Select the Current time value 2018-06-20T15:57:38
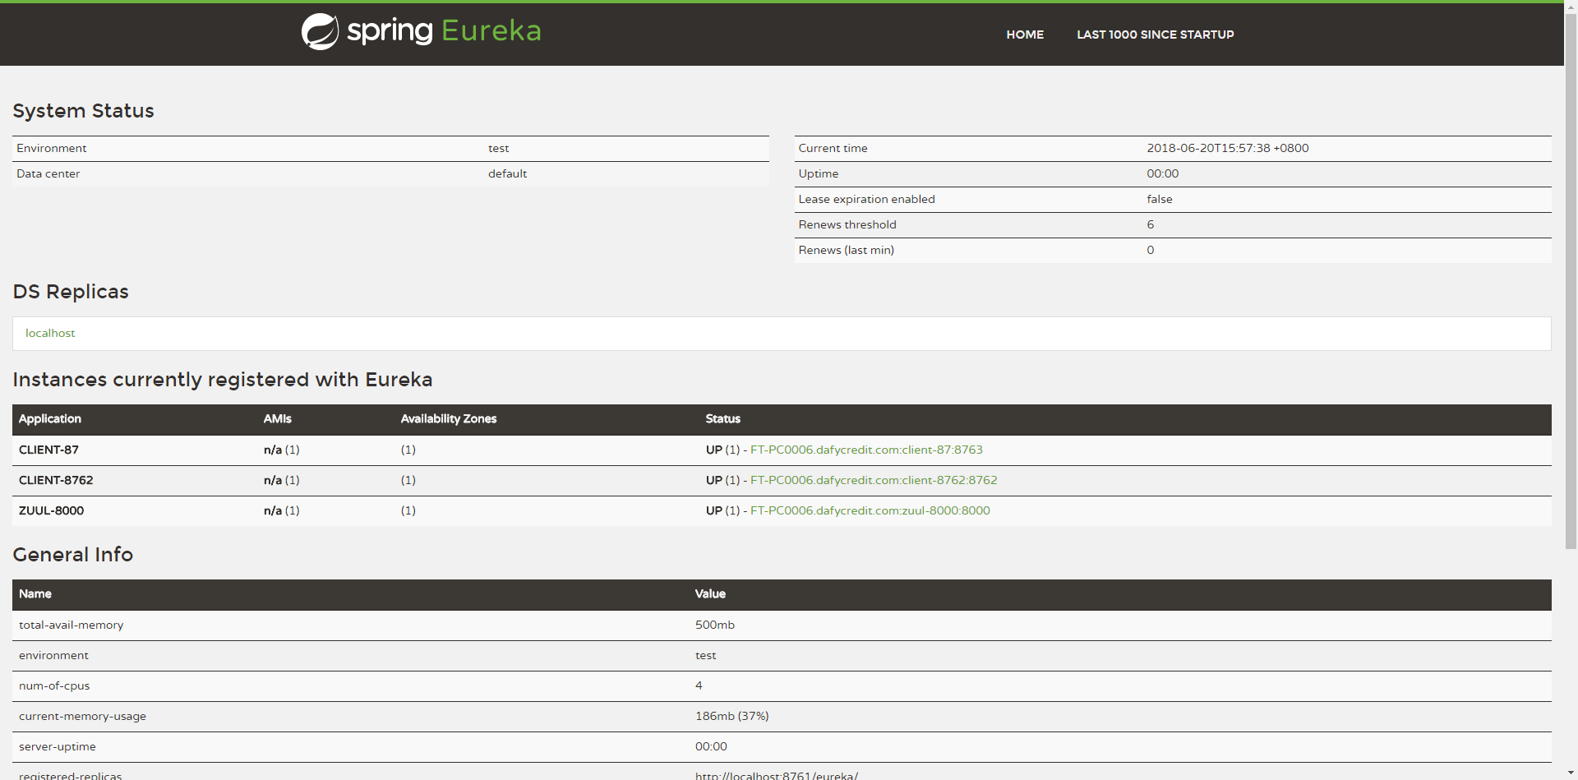Viewport: 1578px width, 780px height. pyautogui.click(x=1228, y=148)
